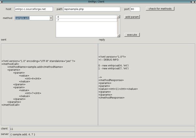Click the parameter list scrollbar down arrow
The image size is (196, 138).
[119, 36]
